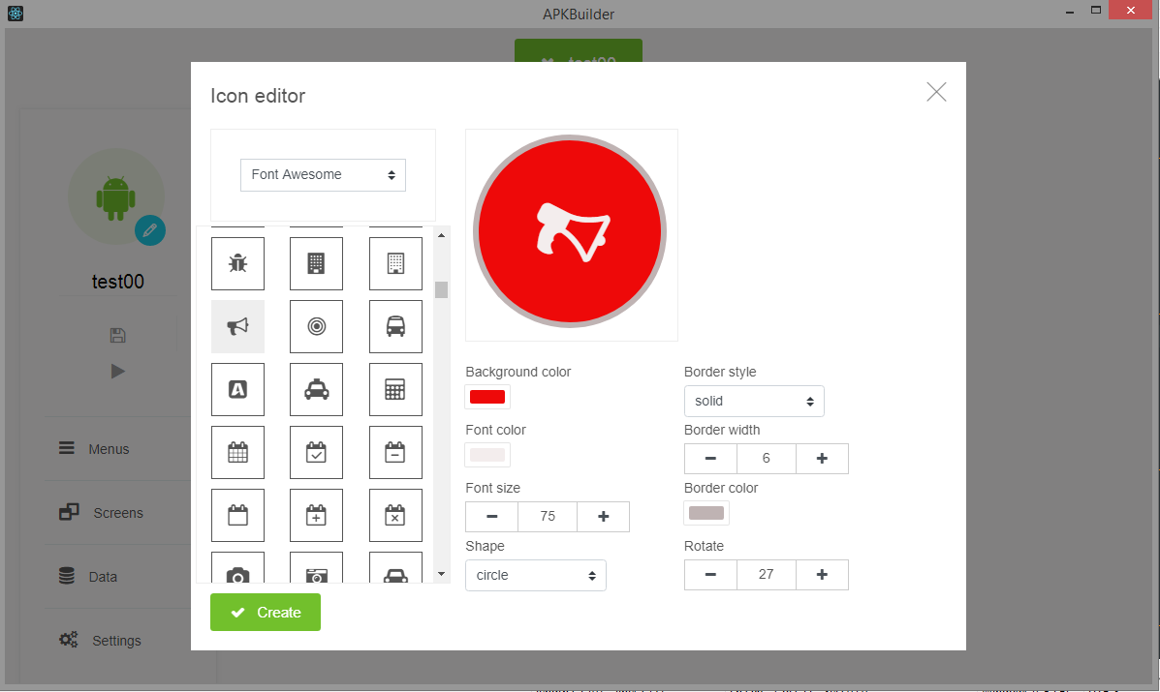This screenshot has height=692, width=1160.
Task: Click the Border width value field
Action: (x=766, y=459)
